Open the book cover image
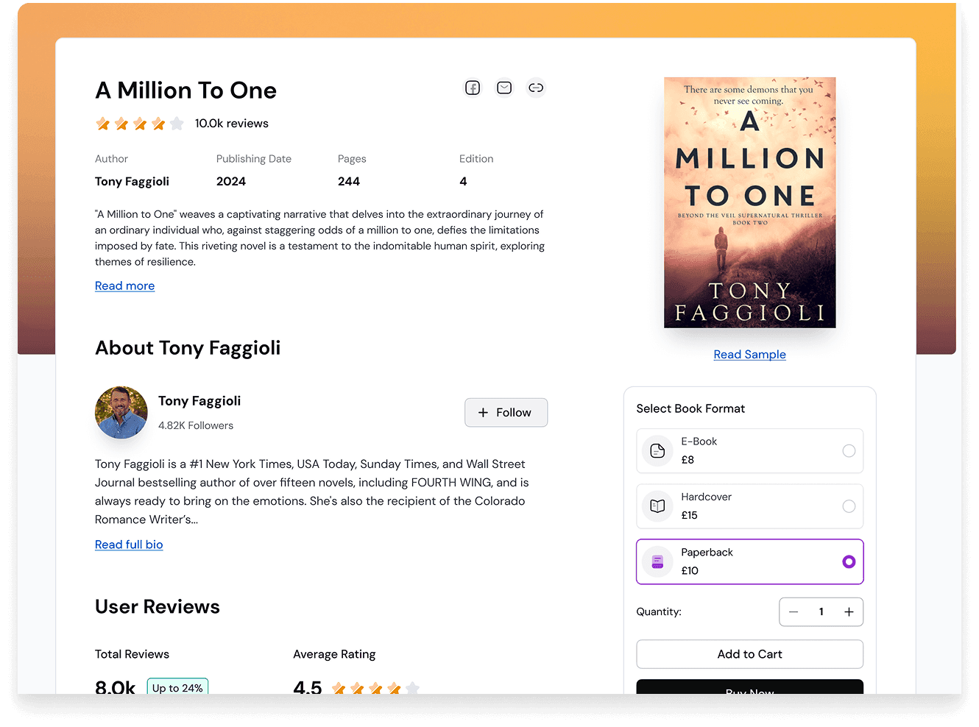This screenshot has width=979, height=727. [x=749, y=202]
